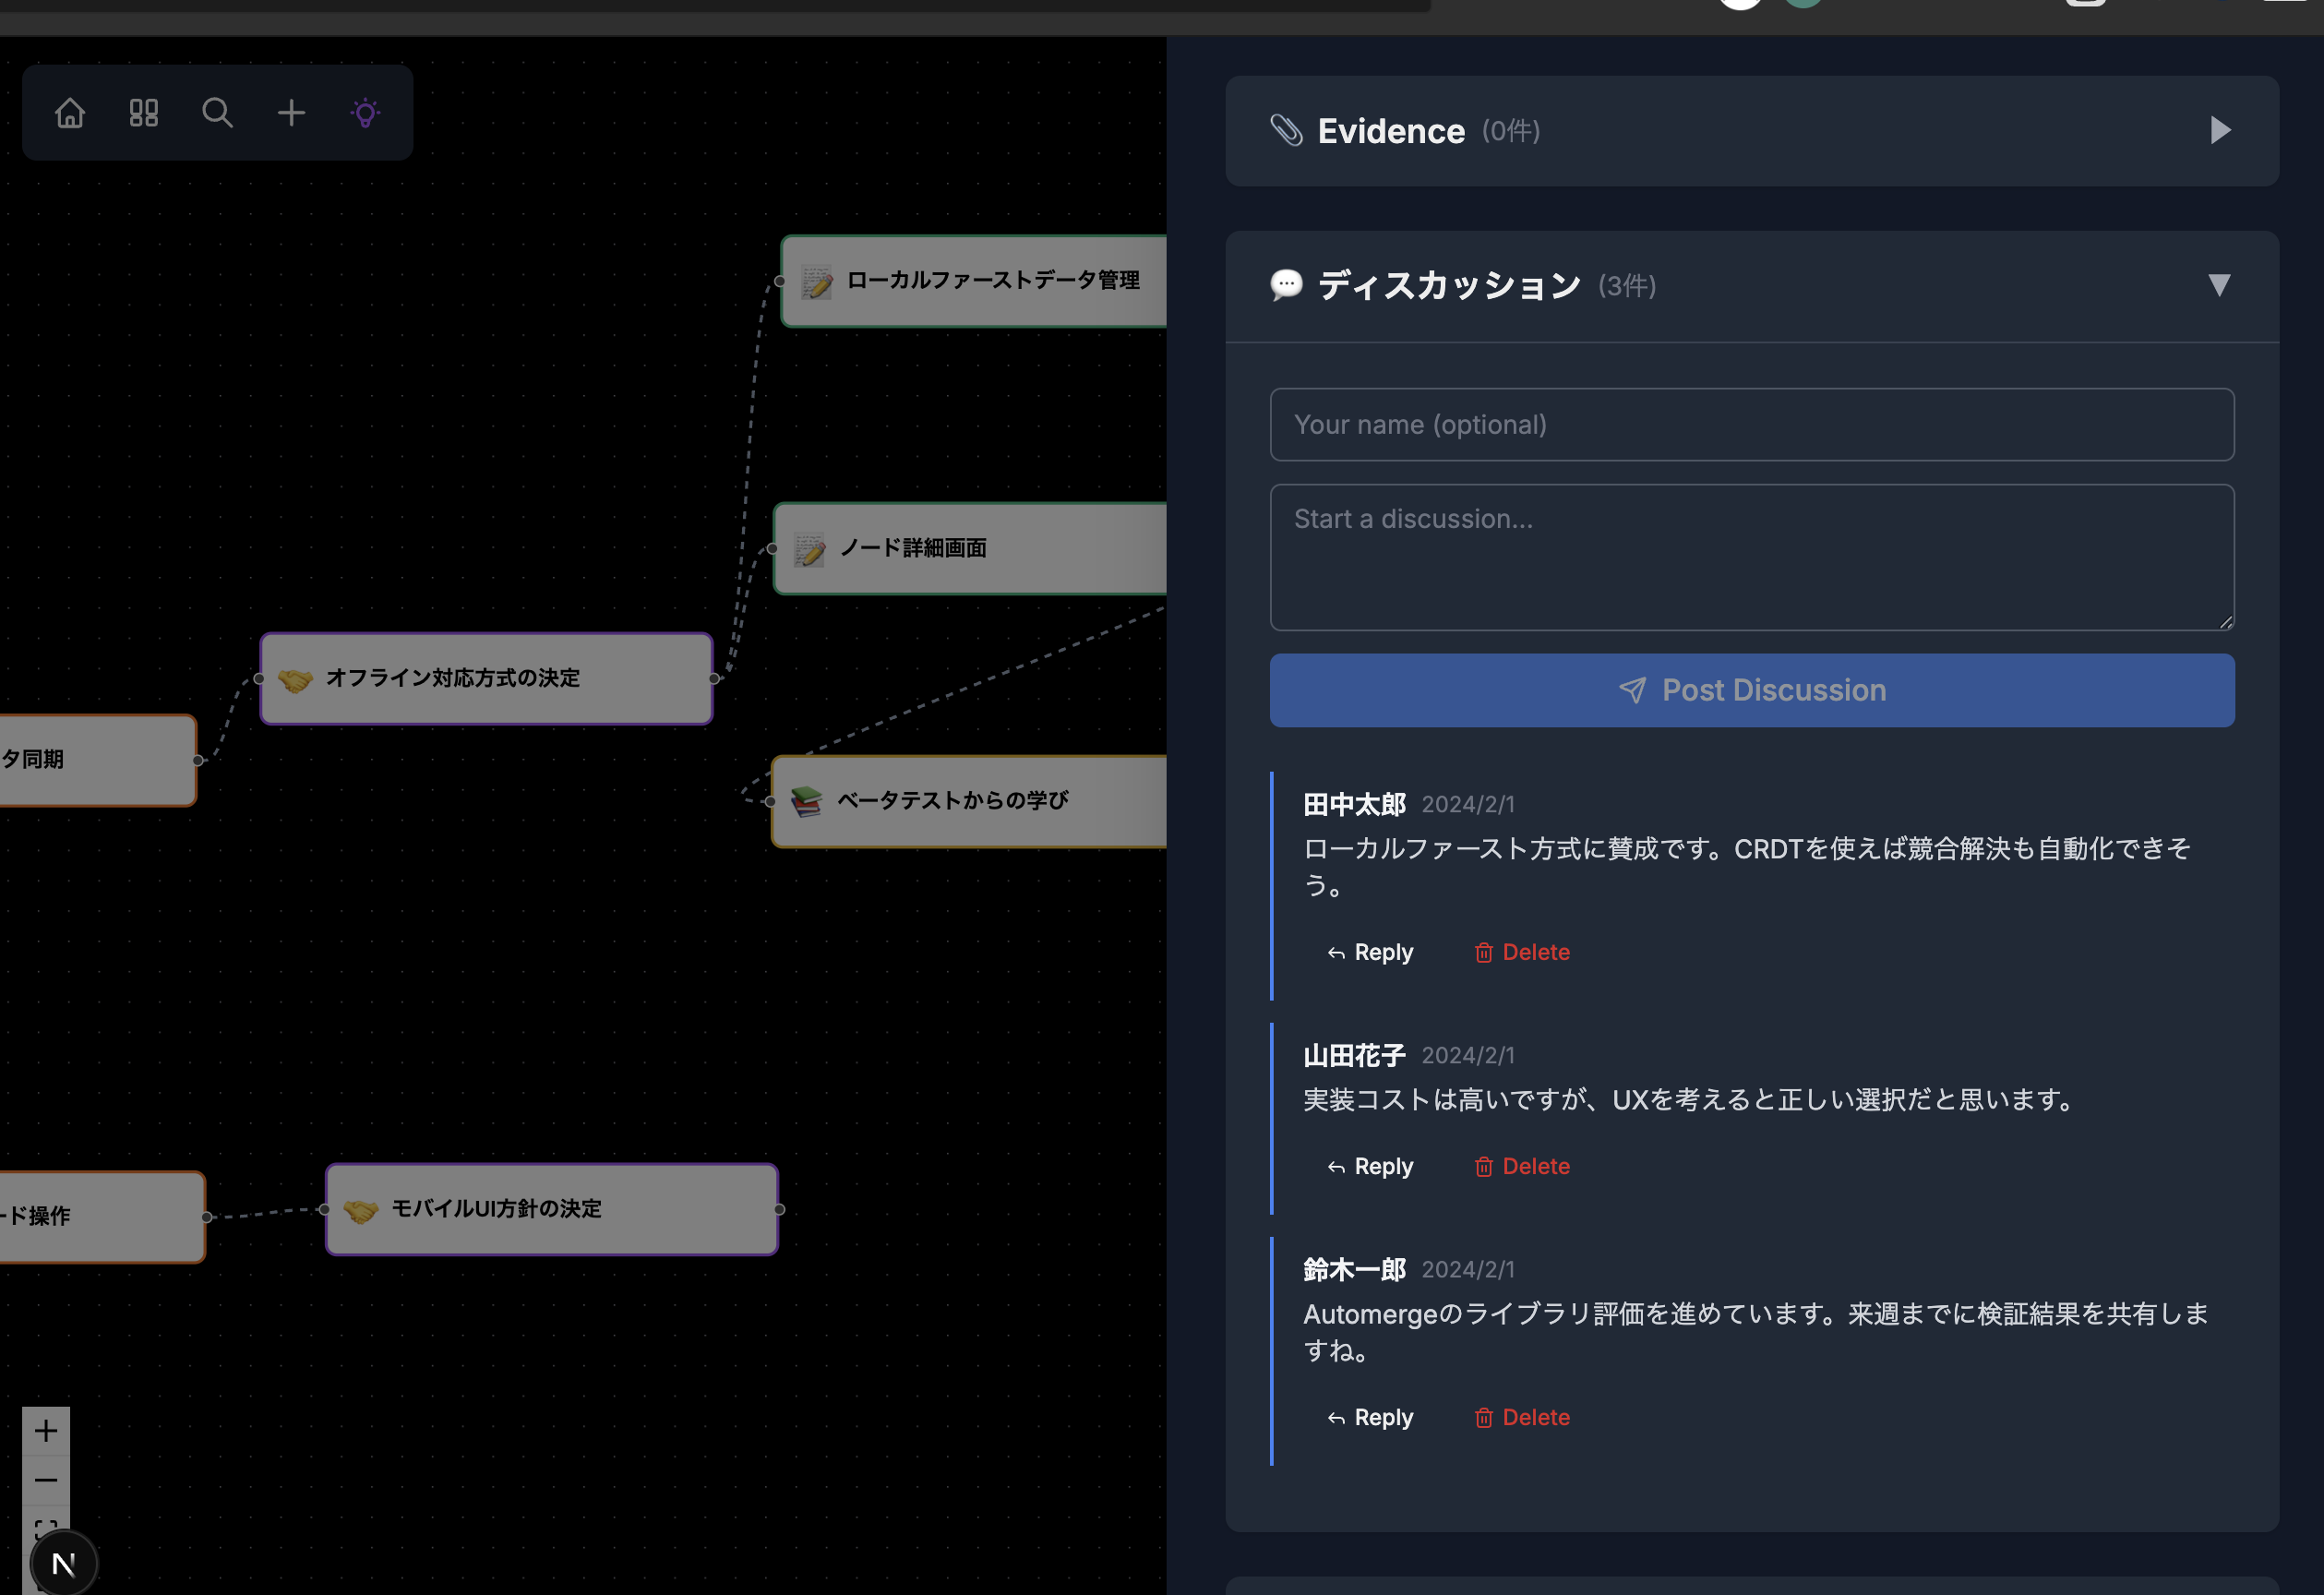Open the lightbulb suggestions icon
Image resolution: width=2324 pixels, height=1595 pixels.
click(365, 112)
